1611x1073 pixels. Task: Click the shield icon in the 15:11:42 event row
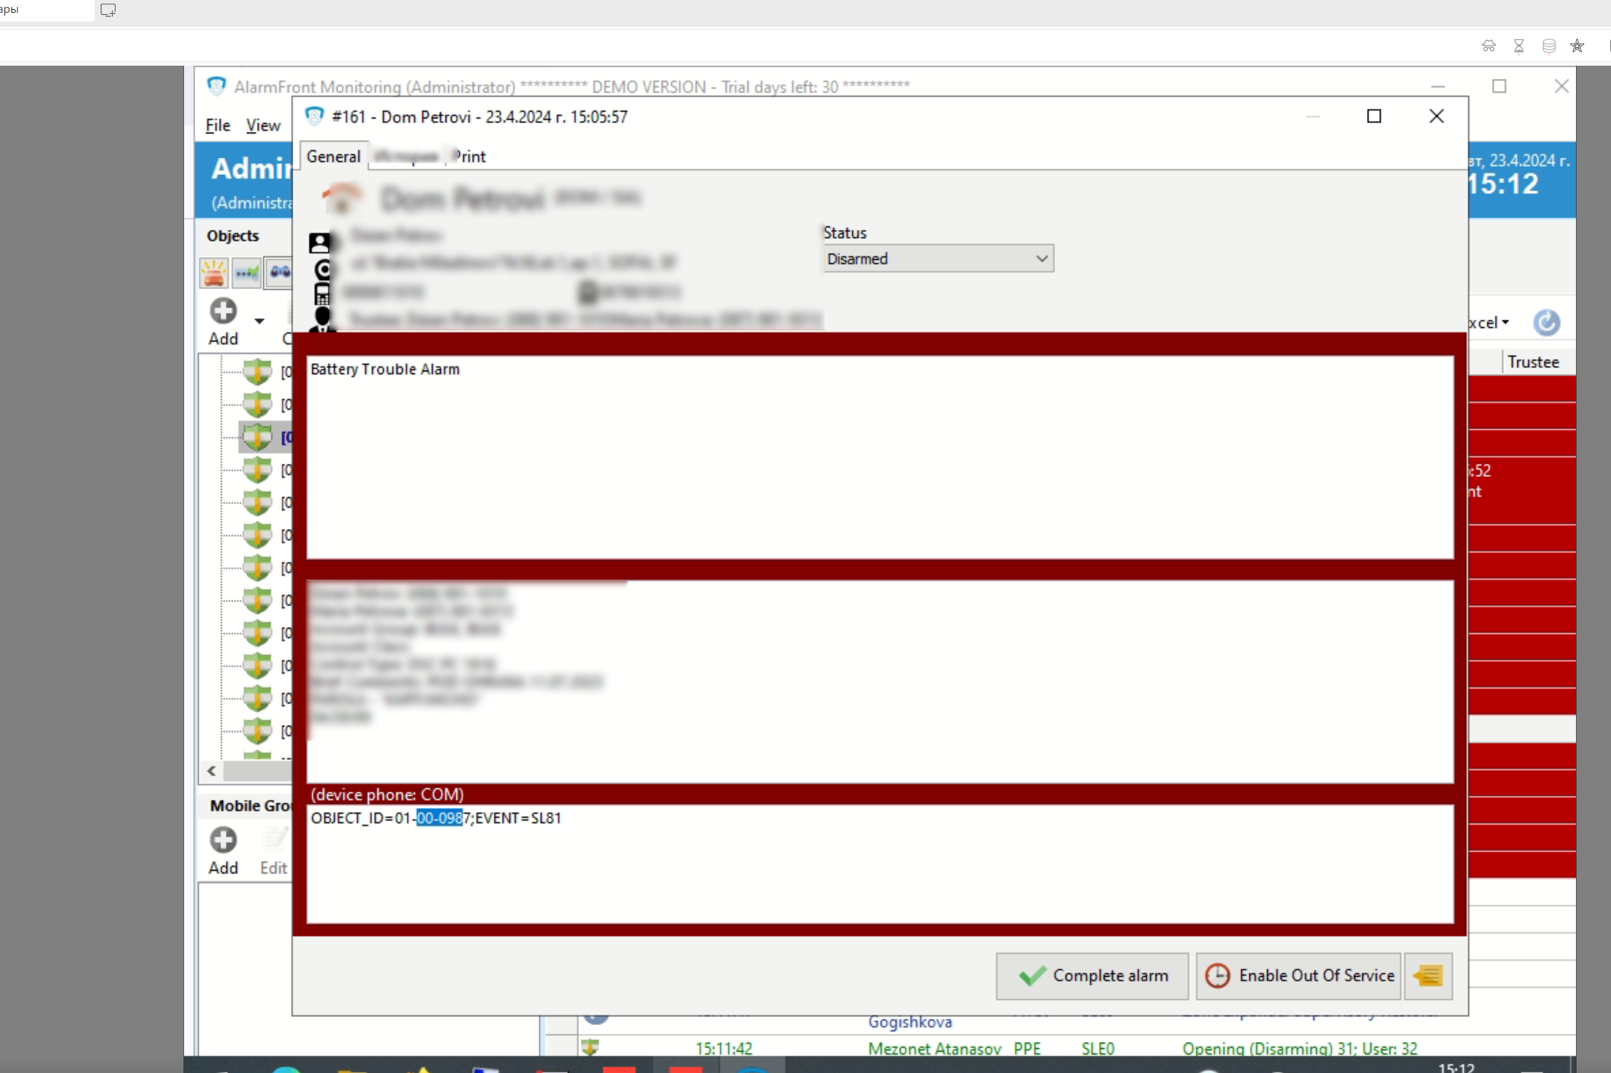tap(590, 1047)
